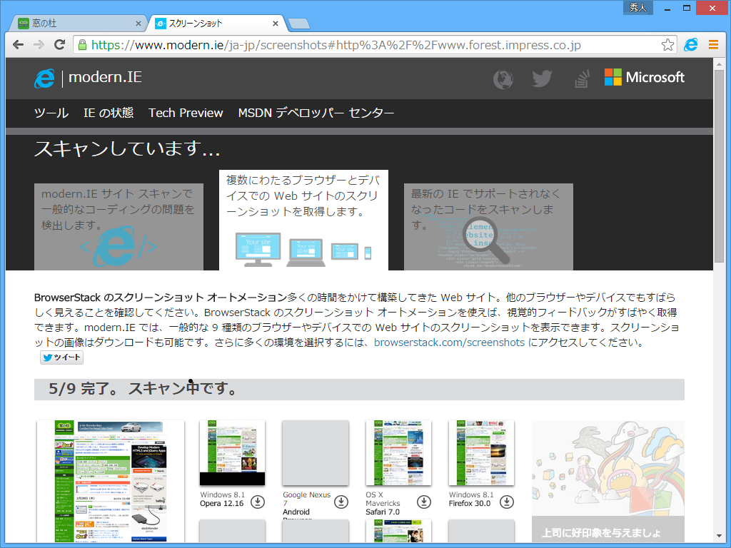The height and width of the screenshot is (548, 731).
Task: Download the Windows 8.1 Firefox 30.0 screenshot
Action: pyautogui.click(x=507, y=502)
